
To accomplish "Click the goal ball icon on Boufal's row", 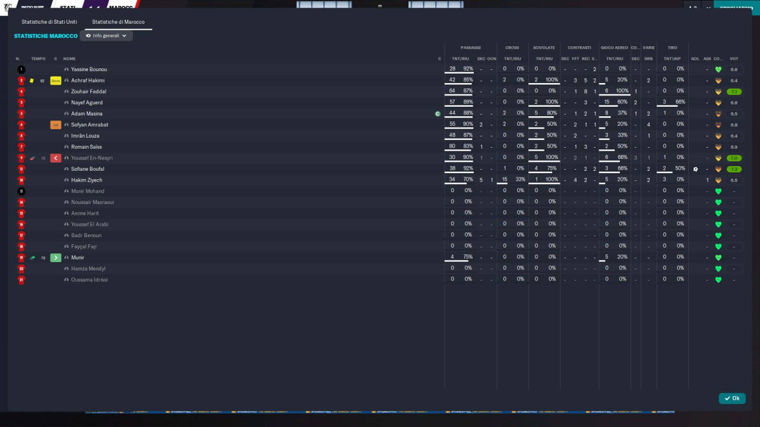I will [x=695, y=169].
